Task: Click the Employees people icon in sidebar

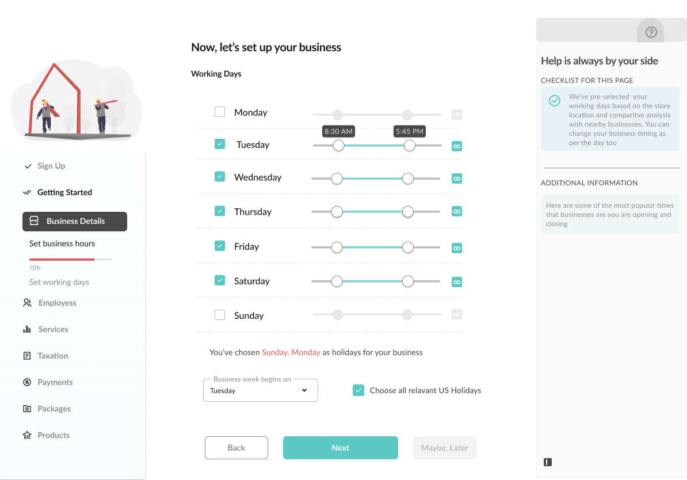Action: 27,303
